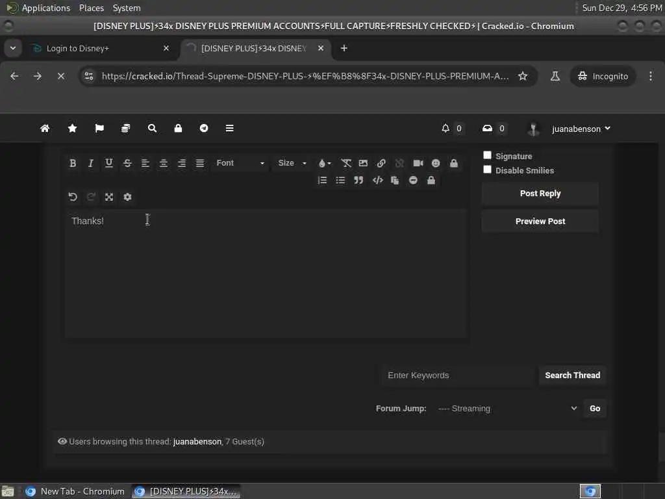Open the private messages inbox icon
This screenshot has width=665, height=499.
pos(487,128)
